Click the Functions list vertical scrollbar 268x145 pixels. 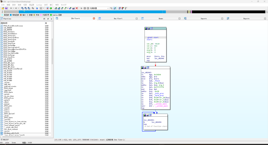click(52, 51)
